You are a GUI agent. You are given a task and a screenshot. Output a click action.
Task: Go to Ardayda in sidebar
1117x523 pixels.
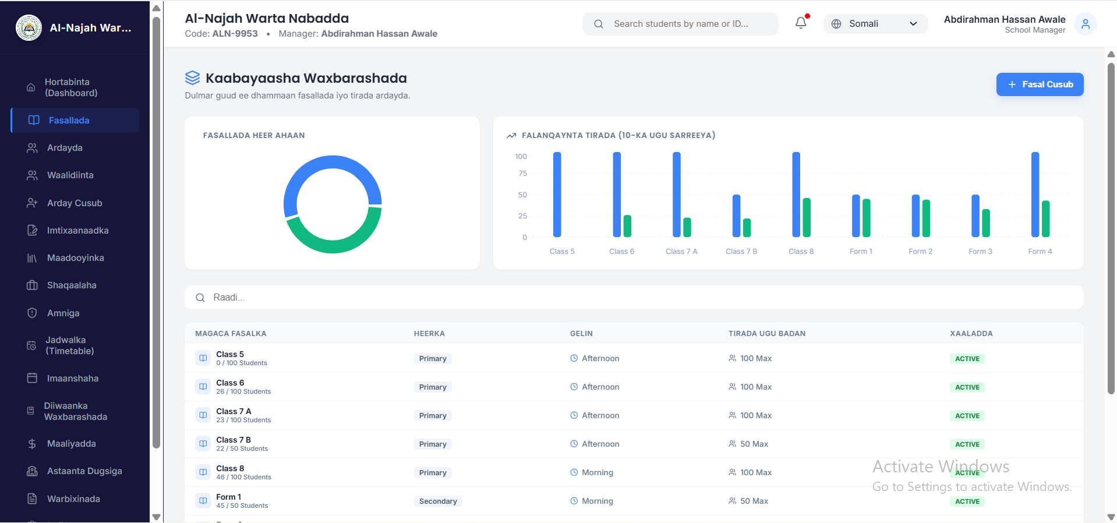[75, 148]
